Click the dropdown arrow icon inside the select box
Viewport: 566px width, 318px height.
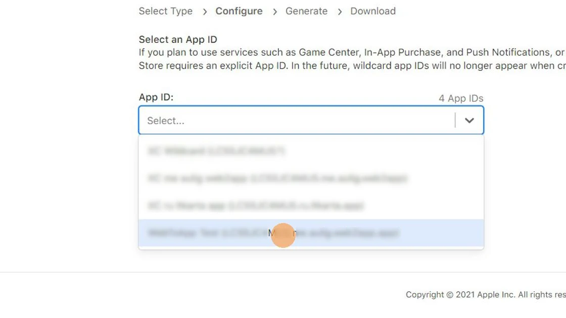469,120
